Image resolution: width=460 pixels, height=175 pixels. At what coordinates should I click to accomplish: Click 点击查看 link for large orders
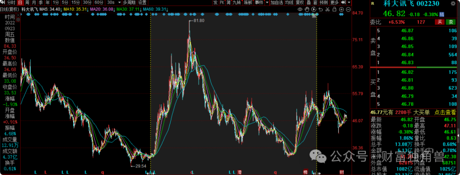coord(446,112)
